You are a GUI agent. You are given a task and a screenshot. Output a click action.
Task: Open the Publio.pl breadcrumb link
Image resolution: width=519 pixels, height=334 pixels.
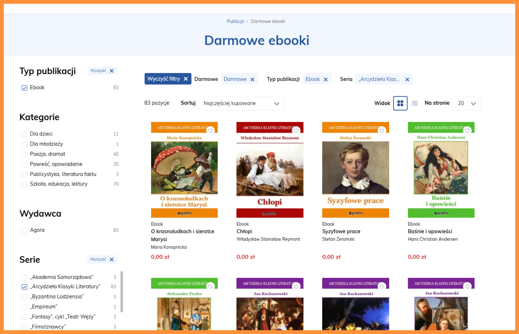coord(235,21)
